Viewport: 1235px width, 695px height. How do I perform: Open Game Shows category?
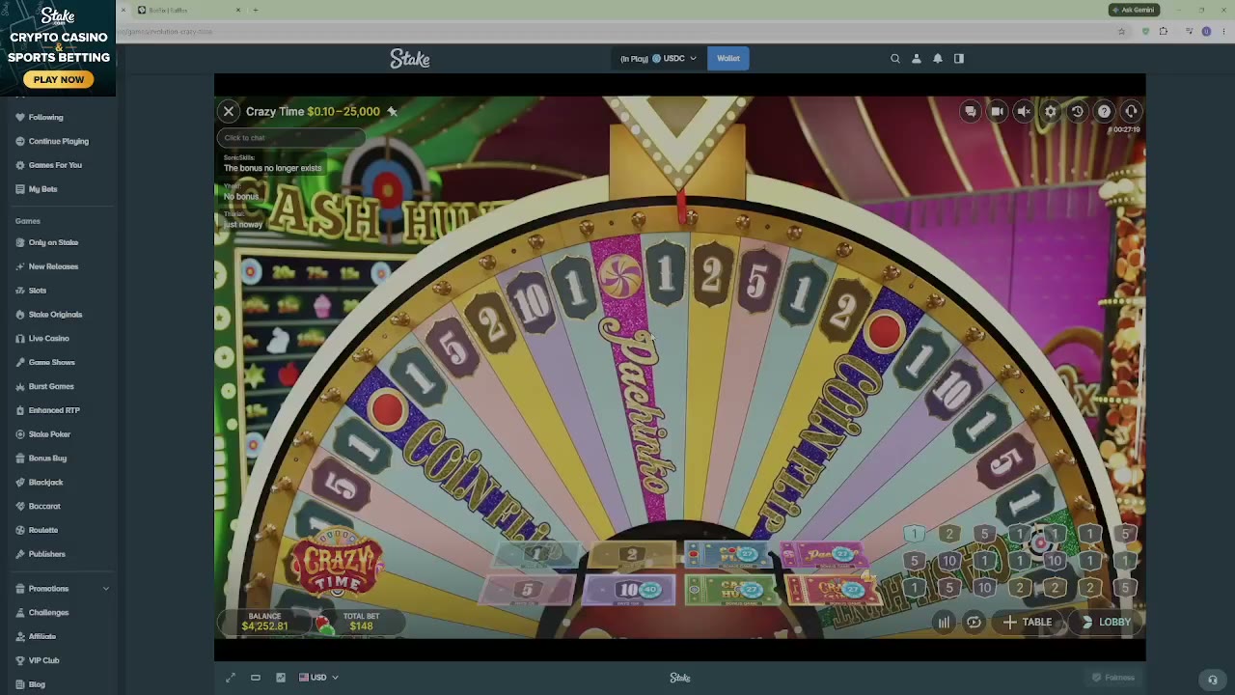[x=51, y=363]
